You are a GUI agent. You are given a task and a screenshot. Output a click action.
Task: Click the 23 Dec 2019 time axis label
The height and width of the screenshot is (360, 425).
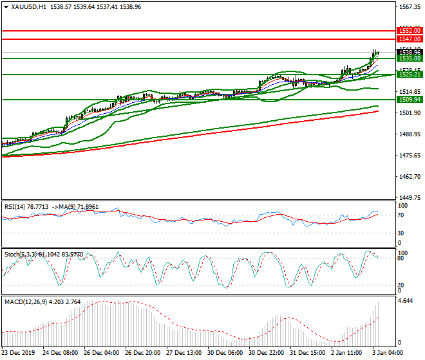[18, 353]
